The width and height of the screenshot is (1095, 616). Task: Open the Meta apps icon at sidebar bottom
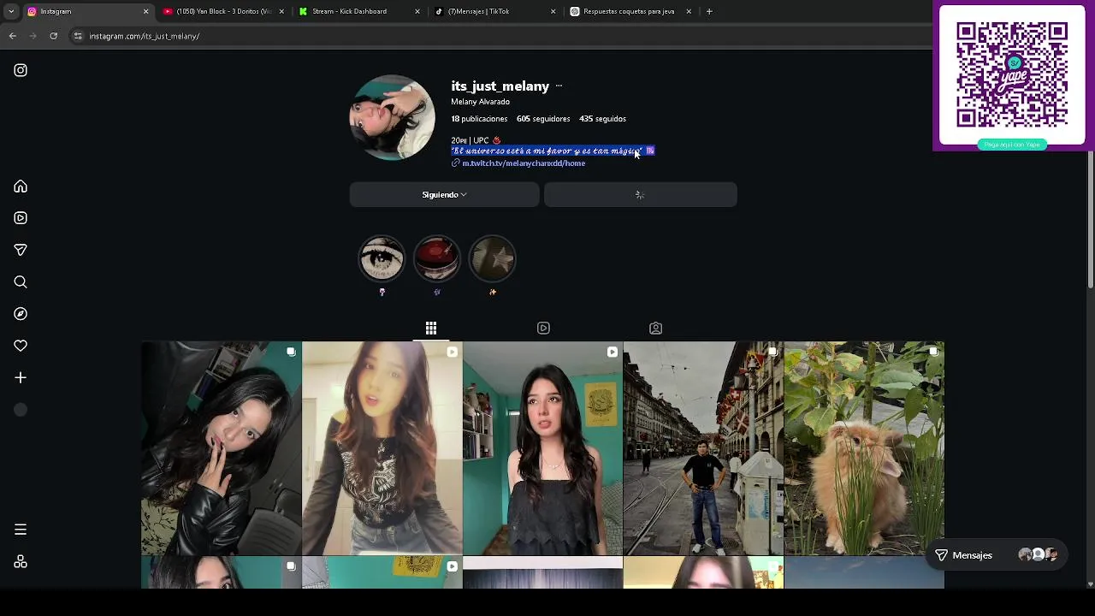tap(21, 562)
